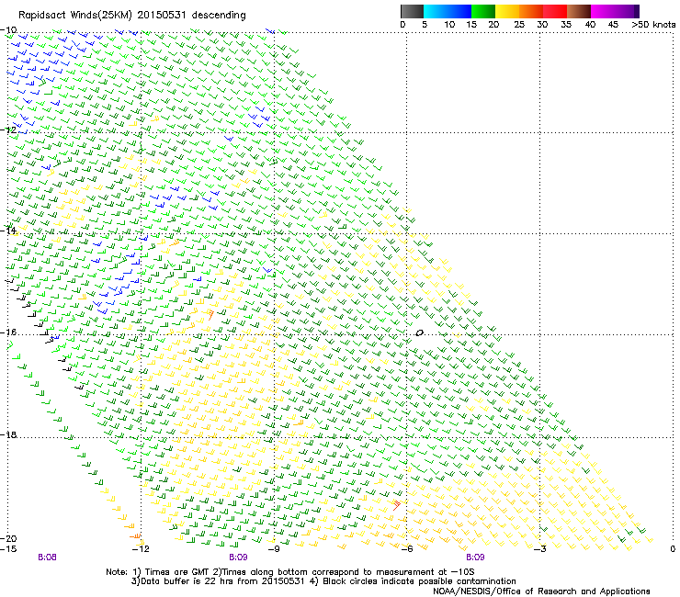Click the latitude label '-16'
The width and height of the screenshot is (680, 597).
click(8, 332)
